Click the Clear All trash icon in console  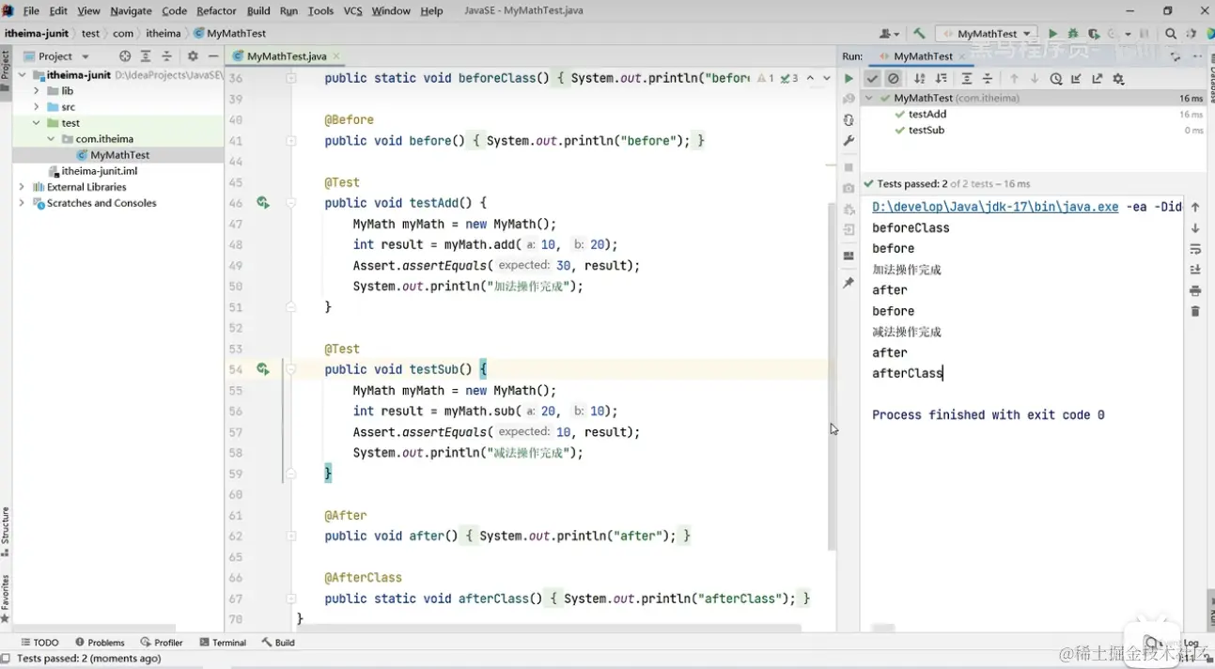[x=1195, y=311]
